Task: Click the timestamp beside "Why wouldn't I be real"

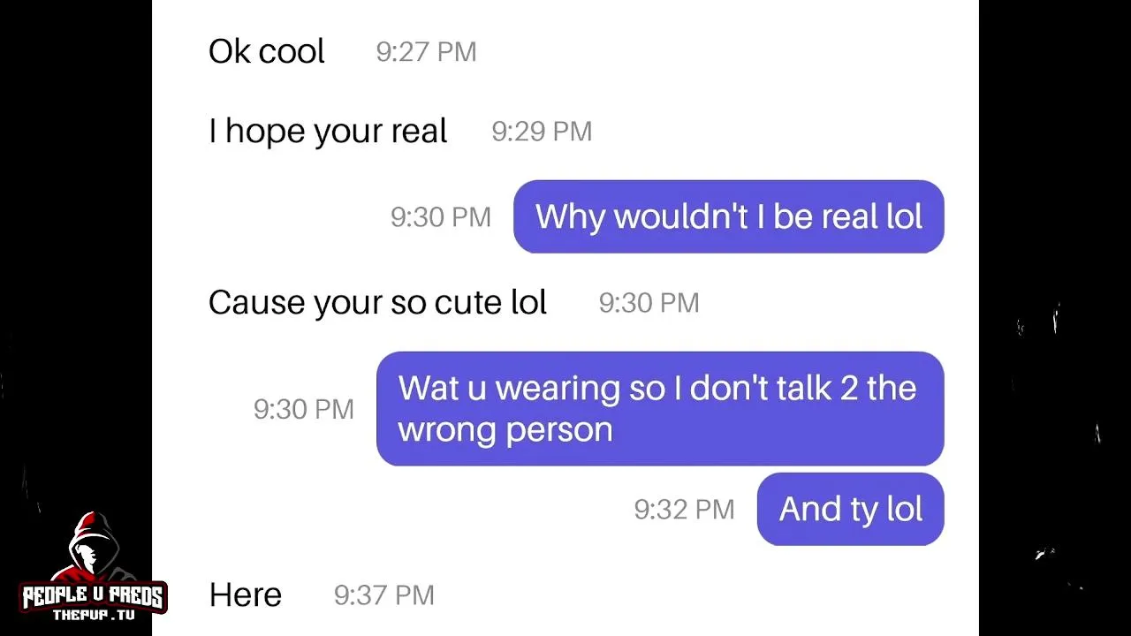Action: pyautogui.click(x=440, y=217)
